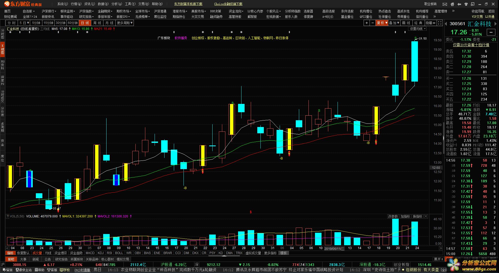Toggle 画线 drawing tools
The width and height of the screenshot is (499, 273).
tap(406, 23)
